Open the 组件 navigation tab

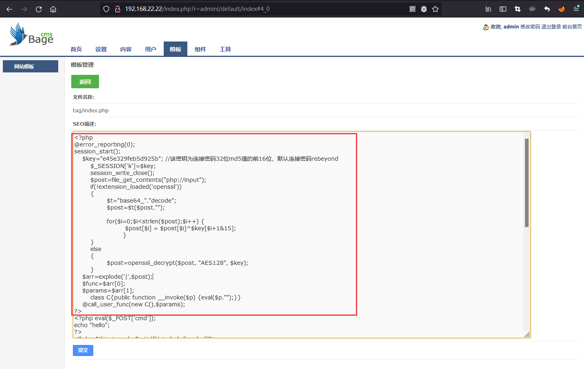pyautogui.click(x=200, y=49)
